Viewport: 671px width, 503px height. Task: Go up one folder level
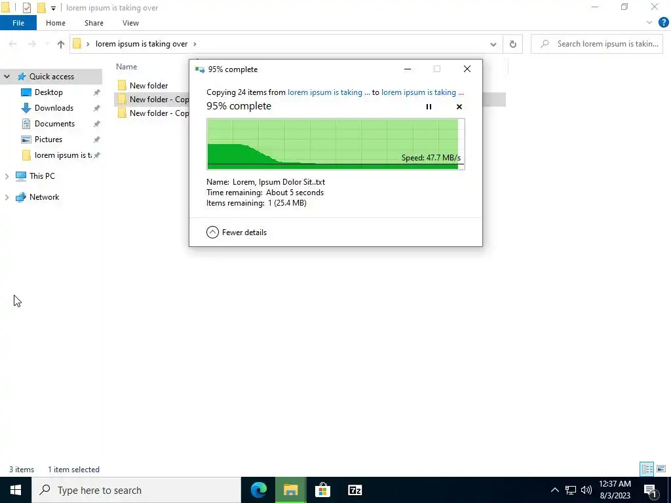pos(61,44)
